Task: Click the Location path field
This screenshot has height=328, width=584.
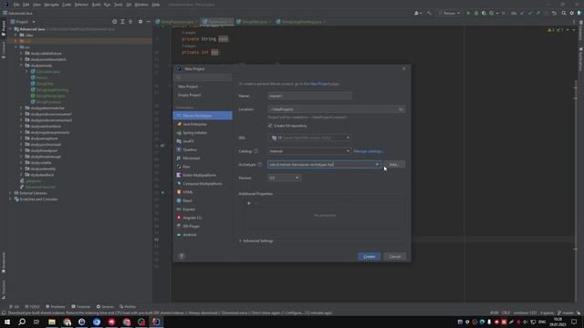Action: (332, 109)
